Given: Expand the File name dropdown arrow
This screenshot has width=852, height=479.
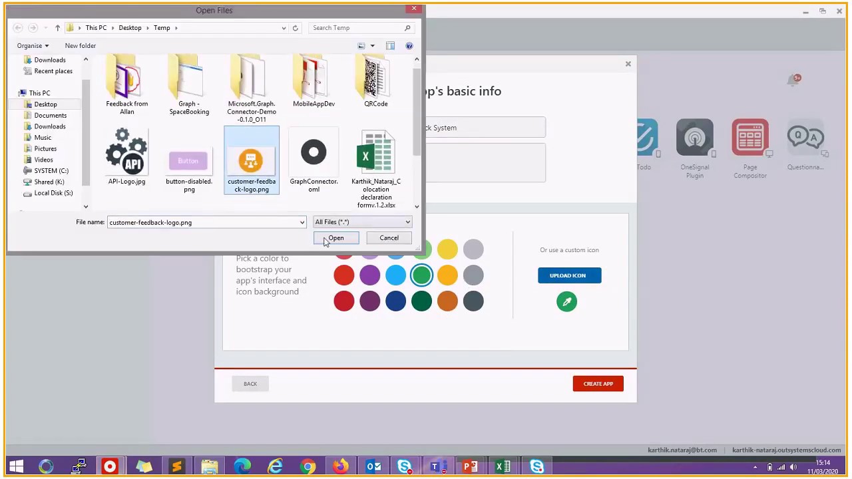Looking at the screenshot, I should coord(302,222).
